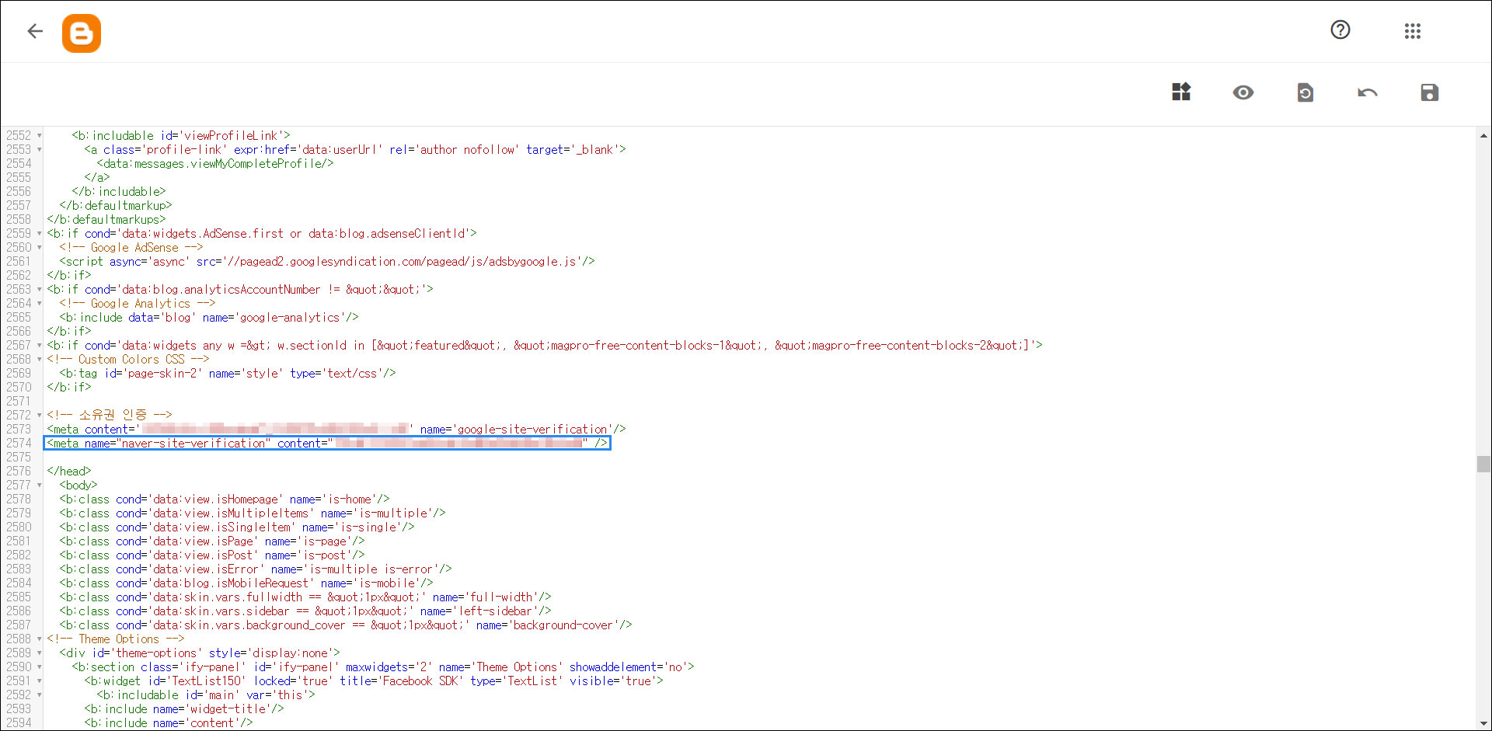Screen dimensions: 1492x731
Task: Collapse fold arrow at line 2553
Action: coord(39,149)
